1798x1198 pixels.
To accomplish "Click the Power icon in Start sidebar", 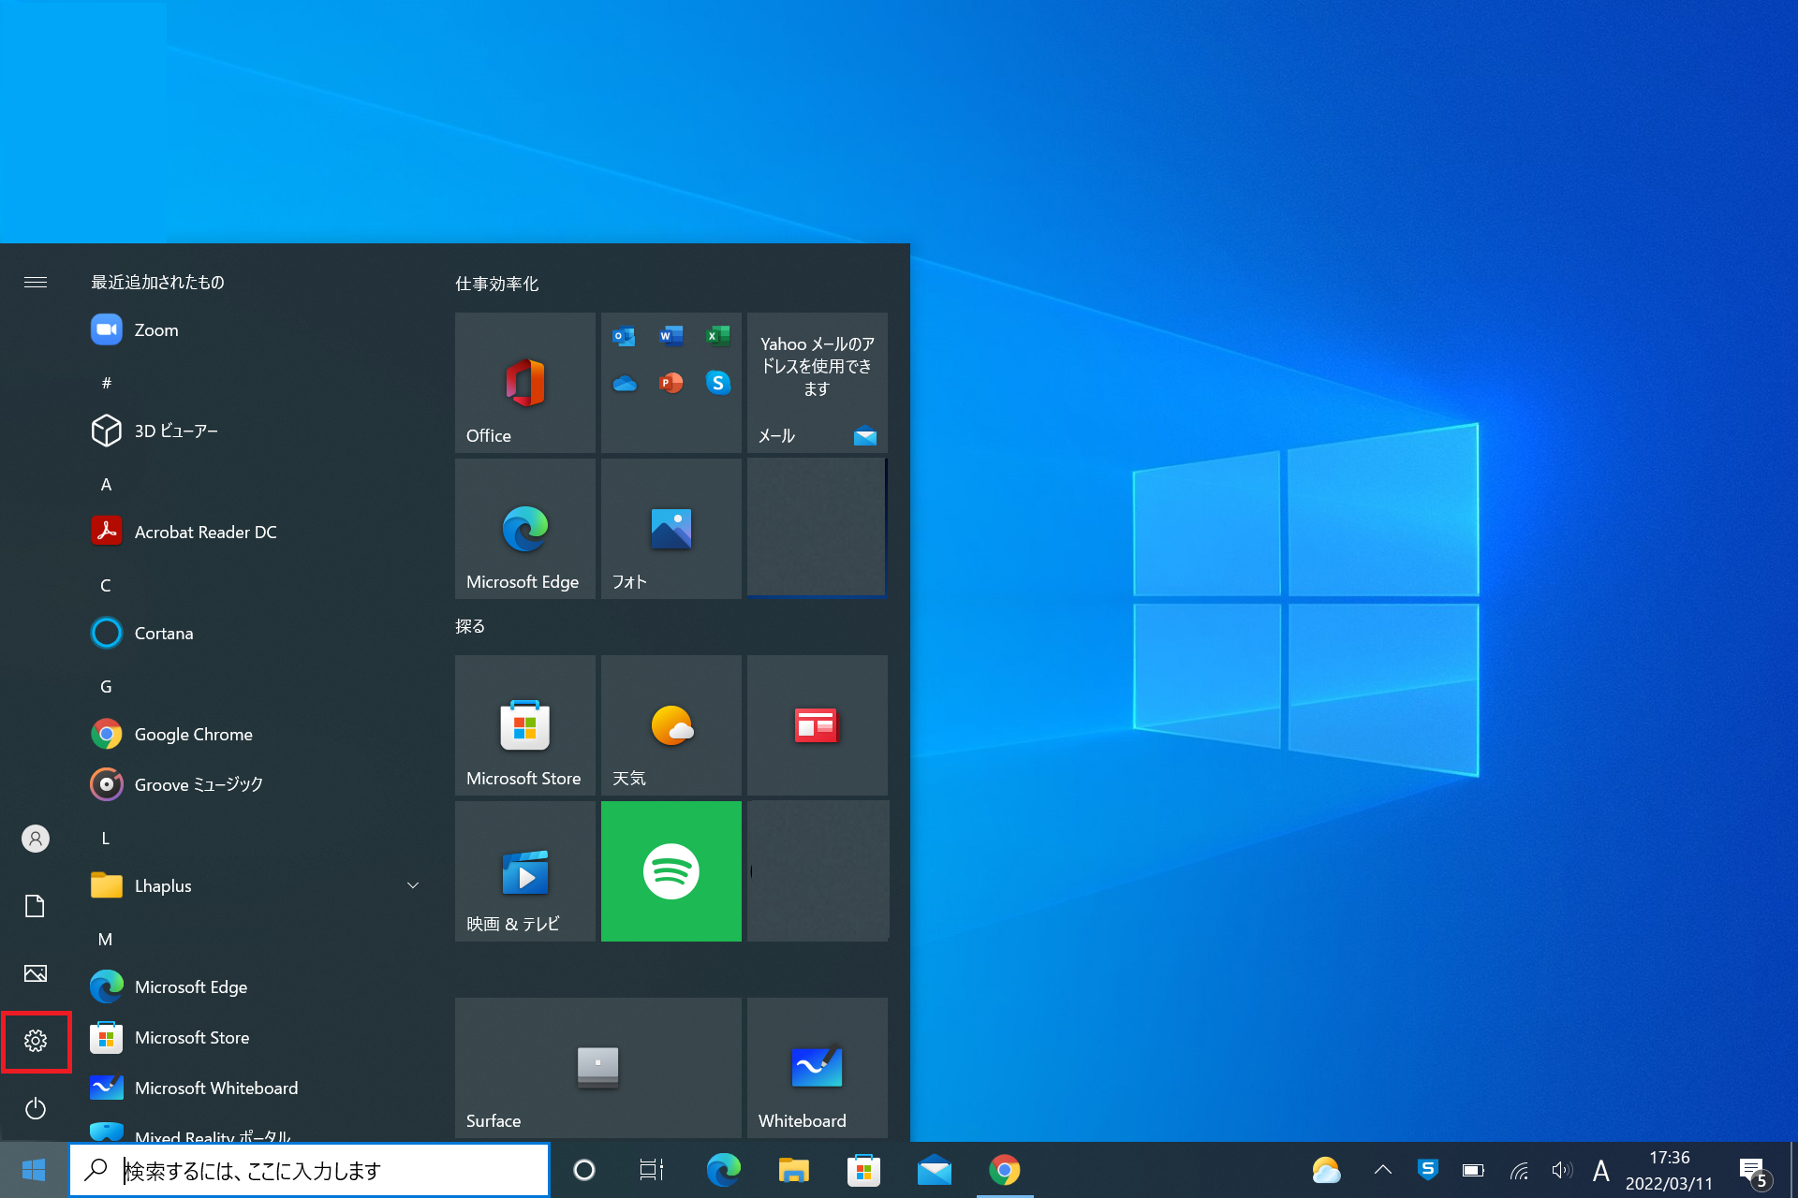I will (36, 1109).
